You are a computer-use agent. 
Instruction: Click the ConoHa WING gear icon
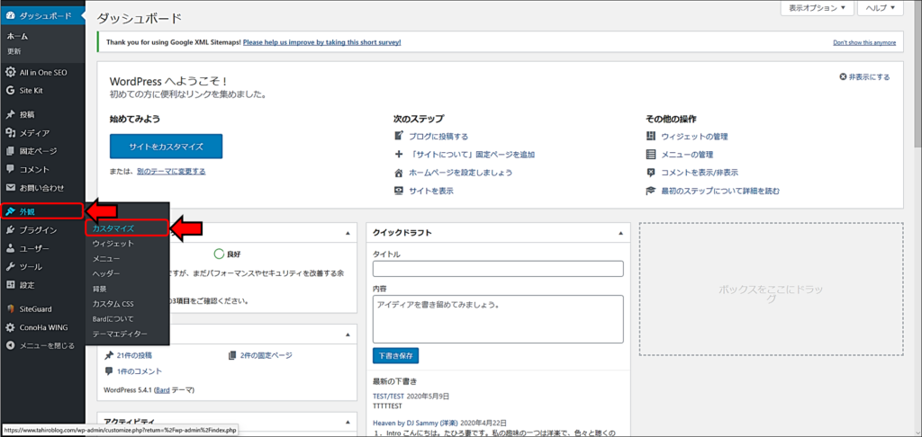pos(11,327)
